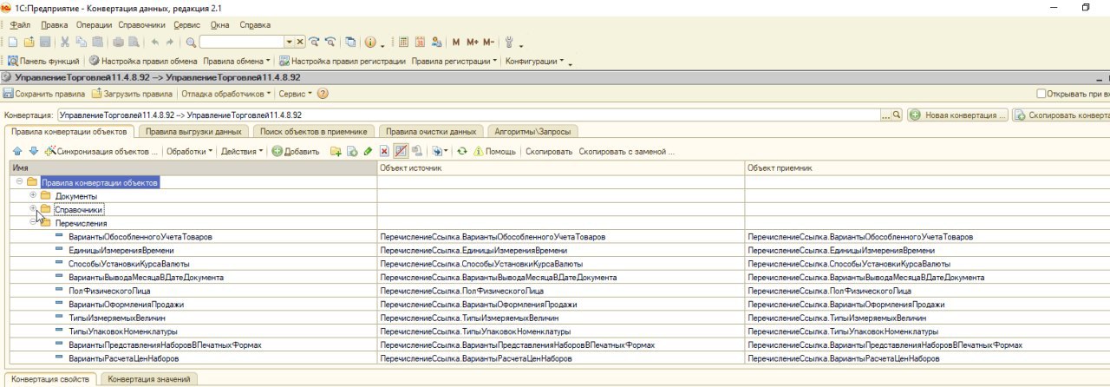1110x387 pixels.
Task: Click the M memory button in the toolbar
Action: click(x=455, y=42)
